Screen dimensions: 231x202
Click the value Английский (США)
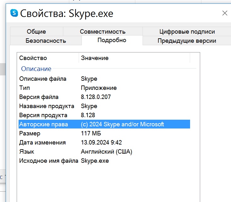point(106,151)
